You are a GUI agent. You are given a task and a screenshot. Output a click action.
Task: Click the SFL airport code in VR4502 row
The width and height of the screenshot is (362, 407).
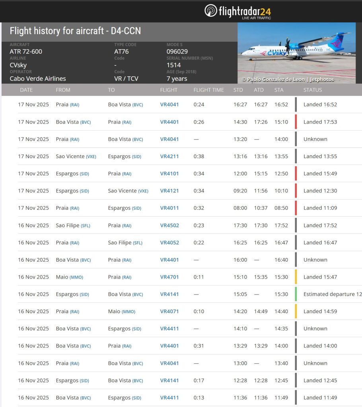click(x=85, y=226)
